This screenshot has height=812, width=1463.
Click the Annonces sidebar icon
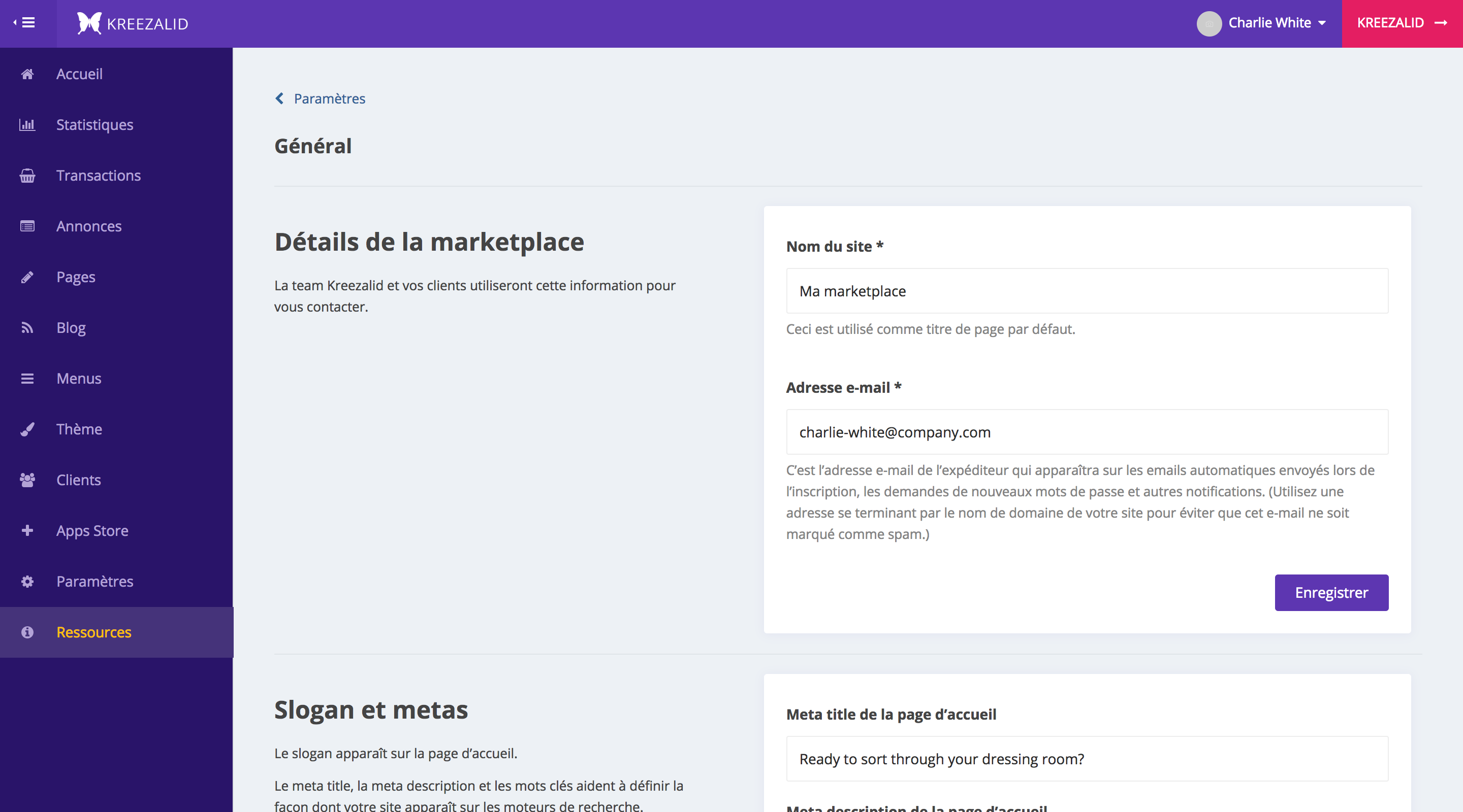[28, 226]
